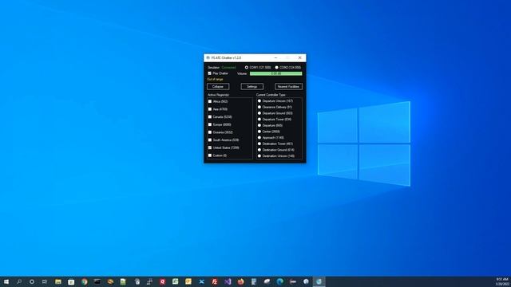This screenshot has width=511, height=287.
Task: Open the Windows Start menu
Action: click(6, 281)
